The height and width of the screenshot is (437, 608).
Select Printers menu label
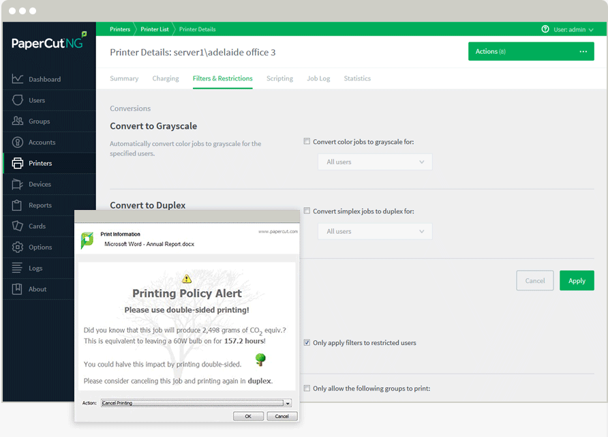pyautogui.click(x=40, y=163)
